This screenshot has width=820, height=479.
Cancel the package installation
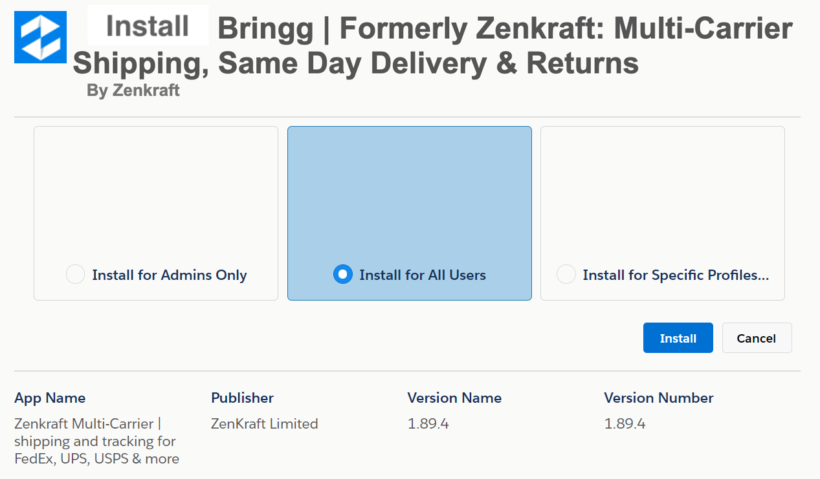click(757, 338)
